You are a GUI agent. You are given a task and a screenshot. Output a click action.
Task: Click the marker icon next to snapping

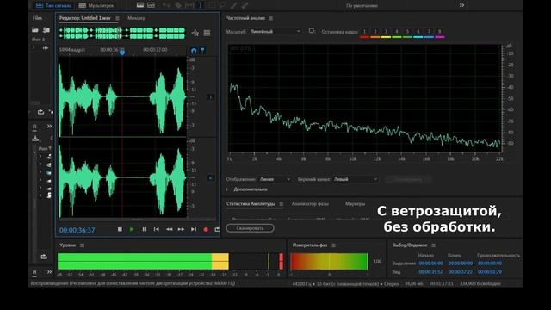(203, 51)
